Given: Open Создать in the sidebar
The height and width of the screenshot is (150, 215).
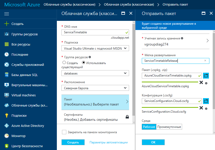Looking at the screenshot, I should tap(17, 24).
